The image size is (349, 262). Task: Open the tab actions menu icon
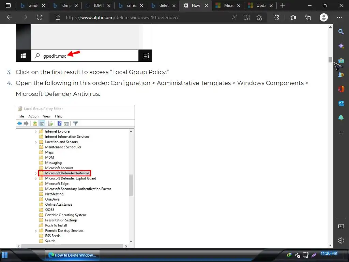8,5
